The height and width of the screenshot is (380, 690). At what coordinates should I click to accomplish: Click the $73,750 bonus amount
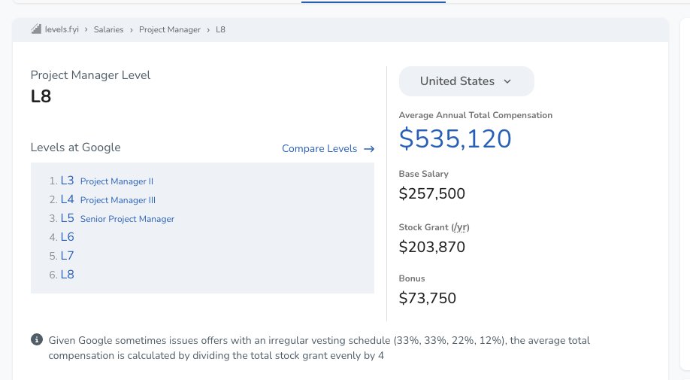click(x=428, y=298)
